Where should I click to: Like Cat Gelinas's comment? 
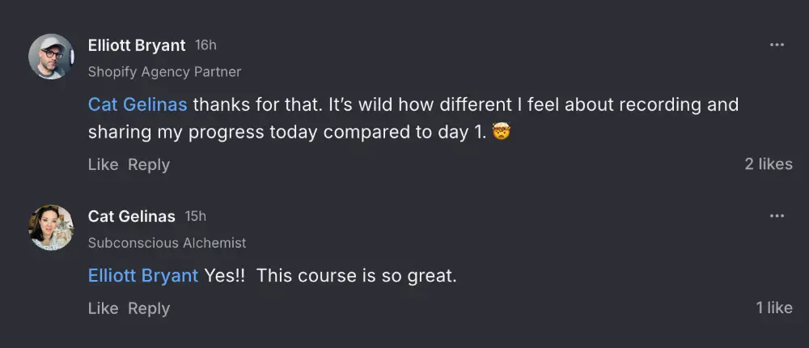pyautogui.click(x=103, y=308)
